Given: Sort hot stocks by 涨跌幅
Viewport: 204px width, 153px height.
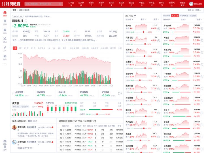Looking at the screenshot, I should click(129, 20).
